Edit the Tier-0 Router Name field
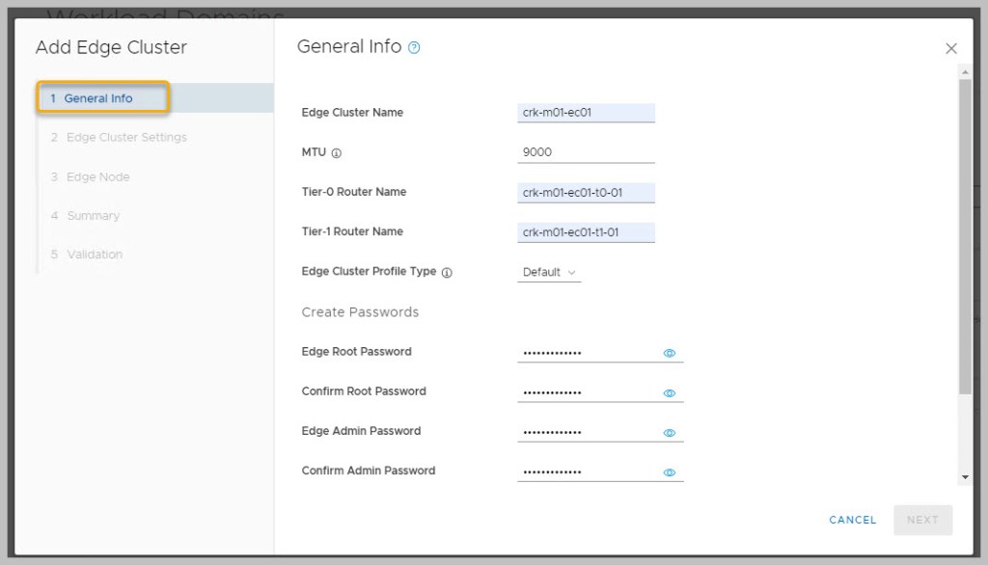 586,193
